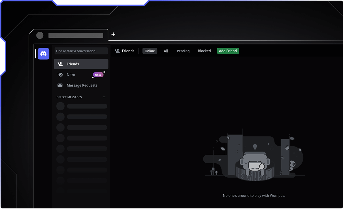Select the first direct message placeholder
This screenshot has height=209, width=344.
click(82, 106)
